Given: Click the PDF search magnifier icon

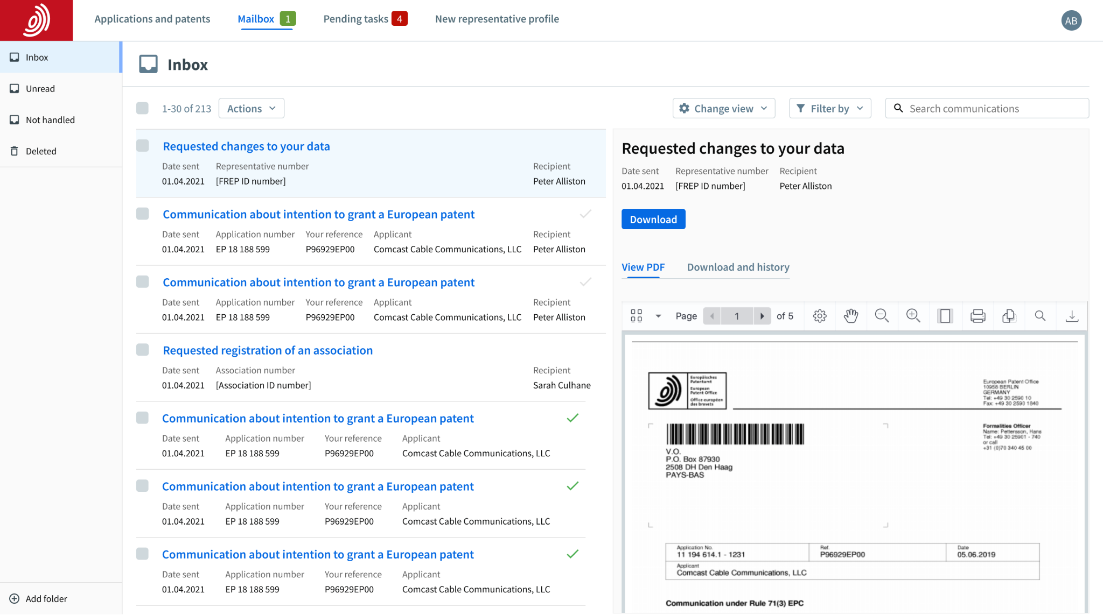Looking at the screenshot, I should point(1040,316).
